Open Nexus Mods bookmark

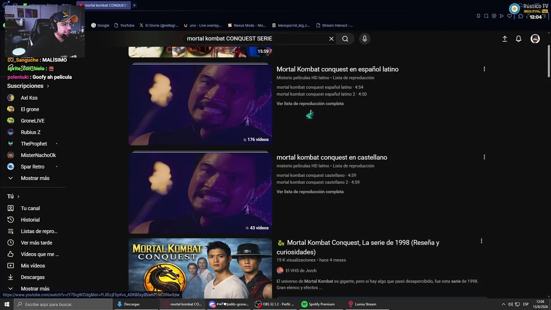pos(247,25)
